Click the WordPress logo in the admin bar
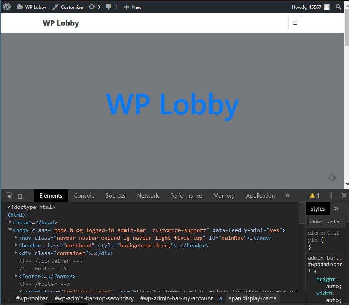 pyautogui.click(x=7, y=7)
